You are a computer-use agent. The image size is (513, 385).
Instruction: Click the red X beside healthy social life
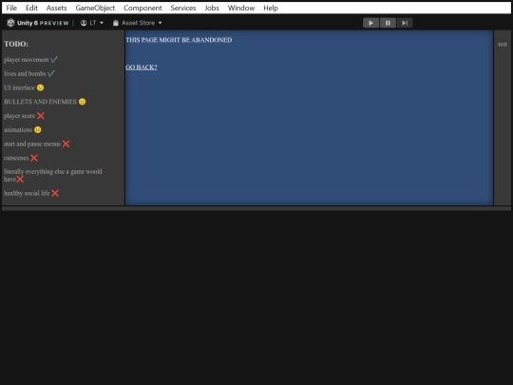point(55,193)
